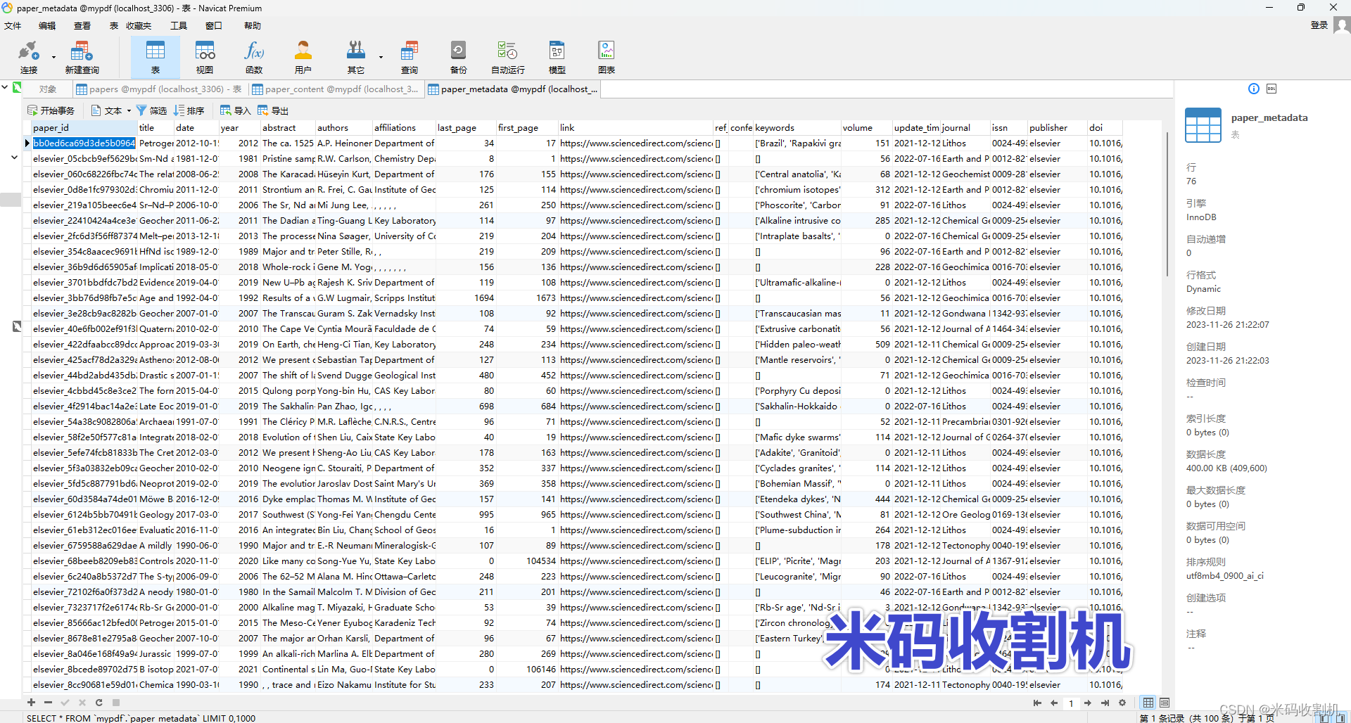The width and height of the screenshot is (1351, 723).
Task: Click the info icon in right panel
Action: click(x=1254, y=89)
